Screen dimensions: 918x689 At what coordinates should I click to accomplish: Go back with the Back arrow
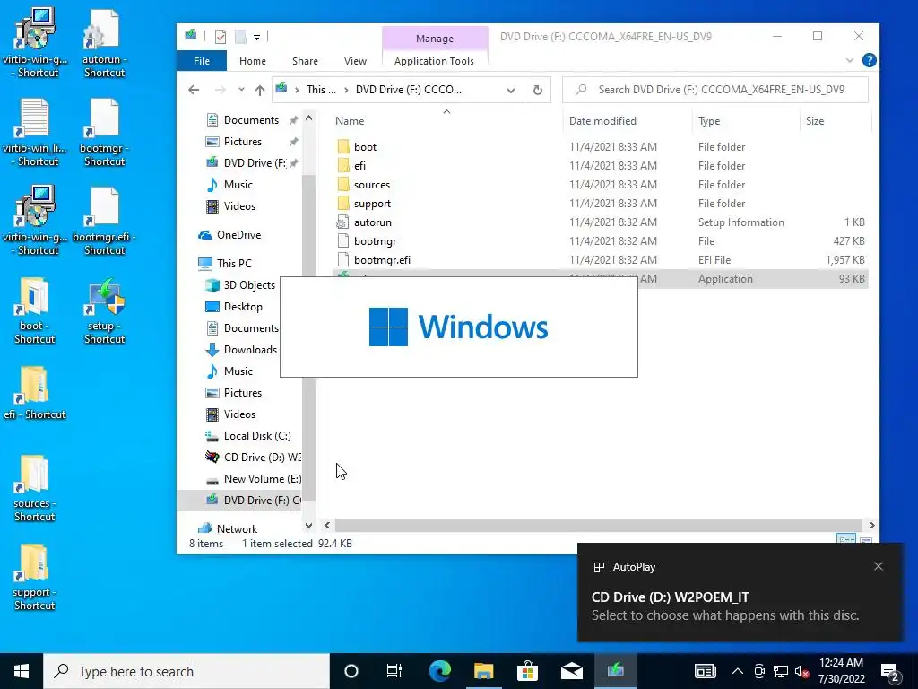tap(194, 90)
